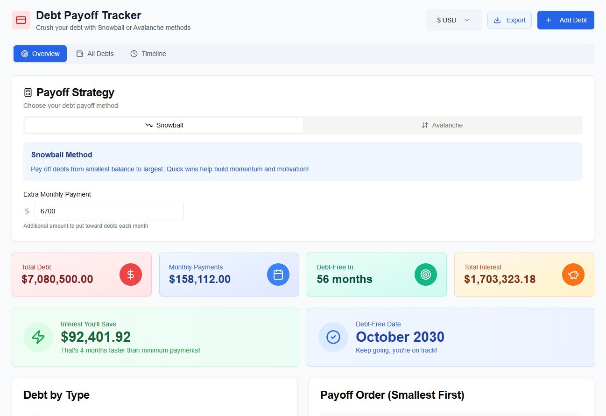Click the piggy bank icon on Total Interest card

[573, 275]
